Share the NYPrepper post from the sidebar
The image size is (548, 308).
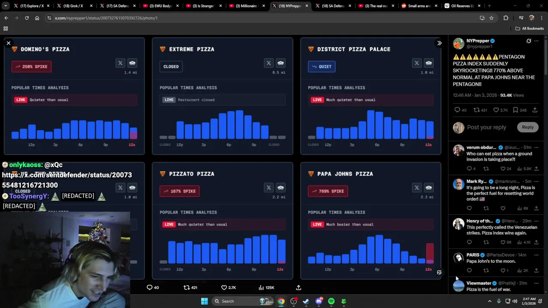point(535,110)
